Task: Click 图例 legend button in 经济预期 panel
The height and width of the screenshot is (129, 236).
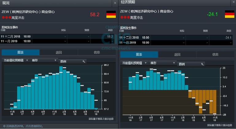Action: pos(191,64)
